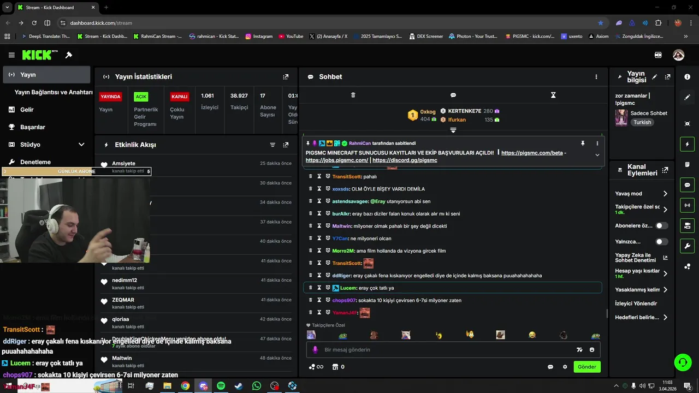Open chat settings gear near Gönder
This screenshot has height=393, width=699.
pos(565,367)
